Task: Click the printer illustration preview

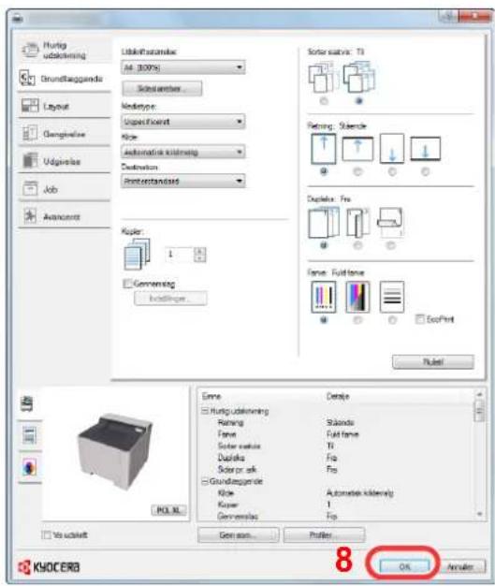Action: tap(115, 450)
